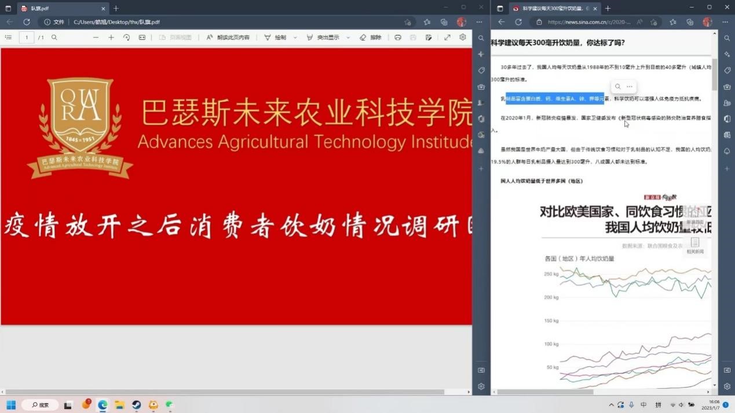Expand the 突出显示 highlight options dropdown

point(348,38)
